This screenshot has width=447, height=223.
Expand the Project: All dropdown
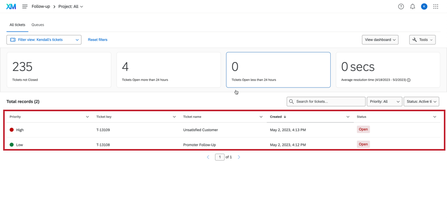(70, 6)
